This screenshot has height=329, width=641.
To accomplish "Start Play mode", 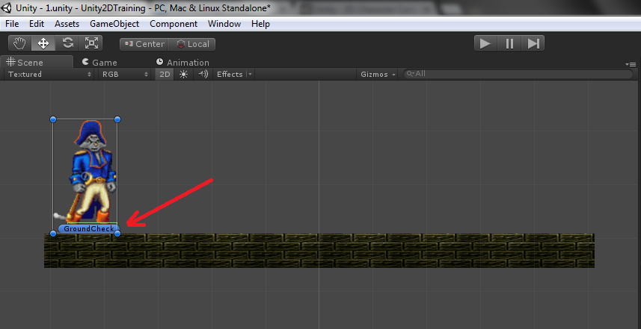I will (x=485, y=43).
